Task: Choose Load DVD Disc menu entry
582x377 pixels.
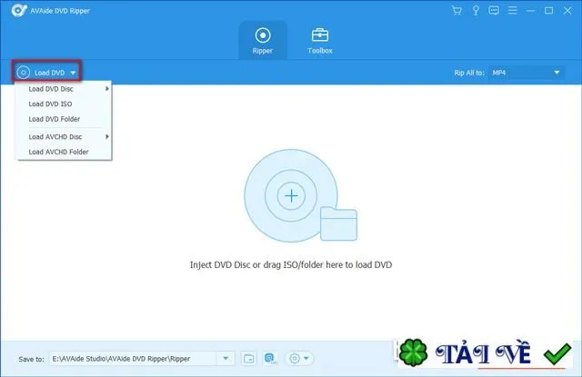Action: pos(63,89)
